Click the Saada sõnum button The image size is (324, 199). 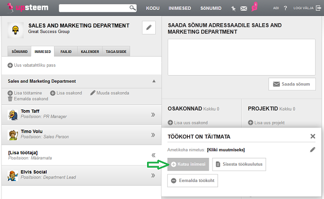[292, 84]
